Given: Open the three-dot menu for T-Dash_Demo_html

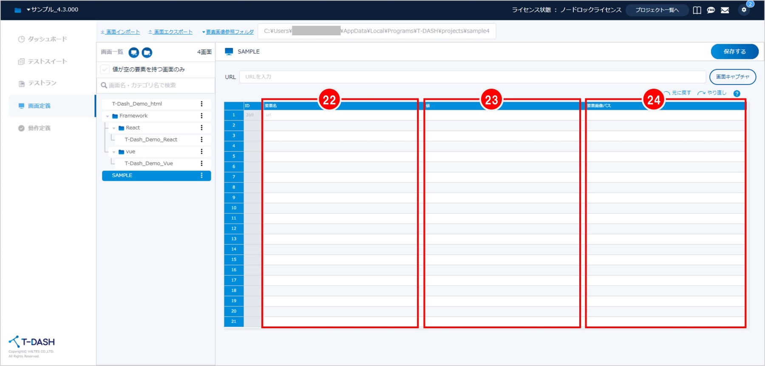Looking at the screenshot, I should tap(201, 104).
